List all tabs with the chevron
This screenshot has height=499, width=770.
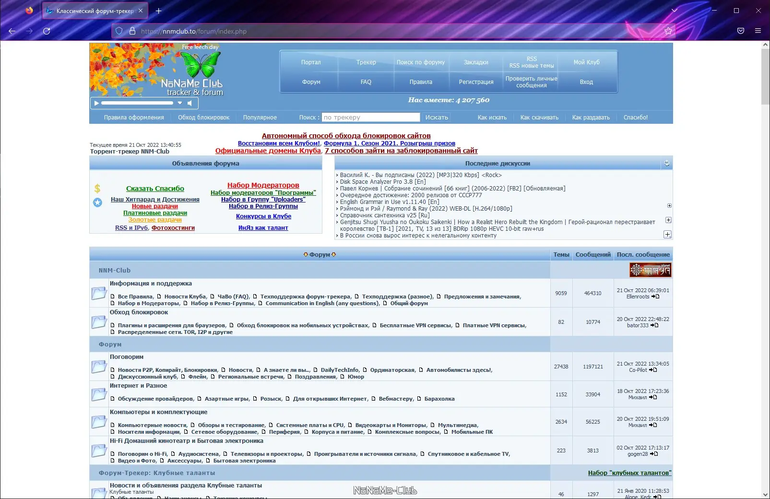tap(675, 11)
